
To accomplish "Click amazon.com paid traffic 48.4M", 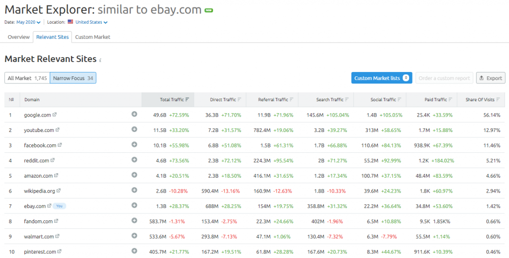I will coord(424,176).
